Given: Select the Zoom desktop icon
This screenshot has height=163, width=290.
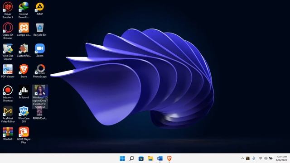Looking at the screenshot, I should click(x=40, y=50).
